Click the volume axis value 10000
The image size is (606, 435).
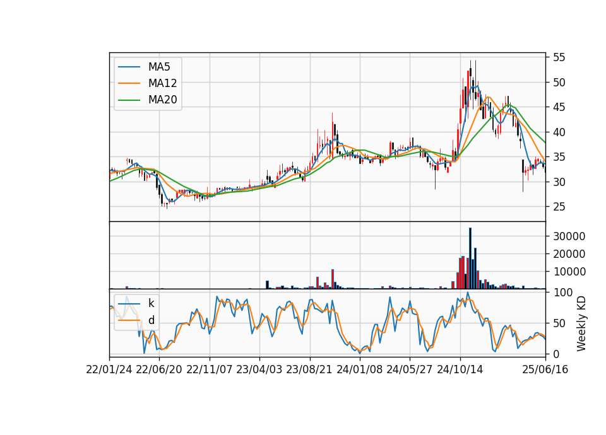[x=569, y=272]
